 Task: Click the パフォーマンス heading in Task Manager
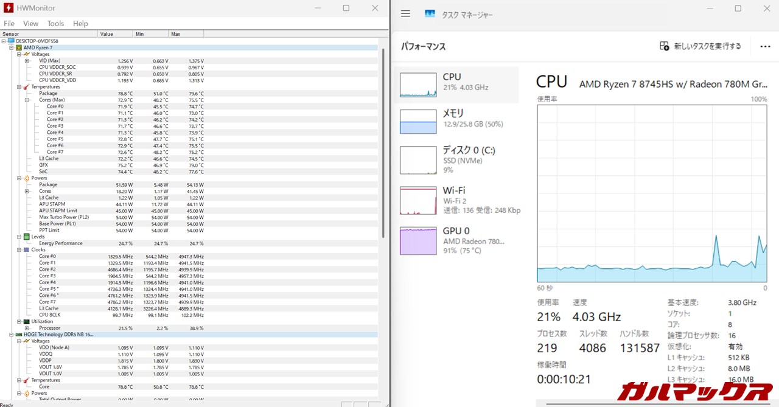coord(423,46)
